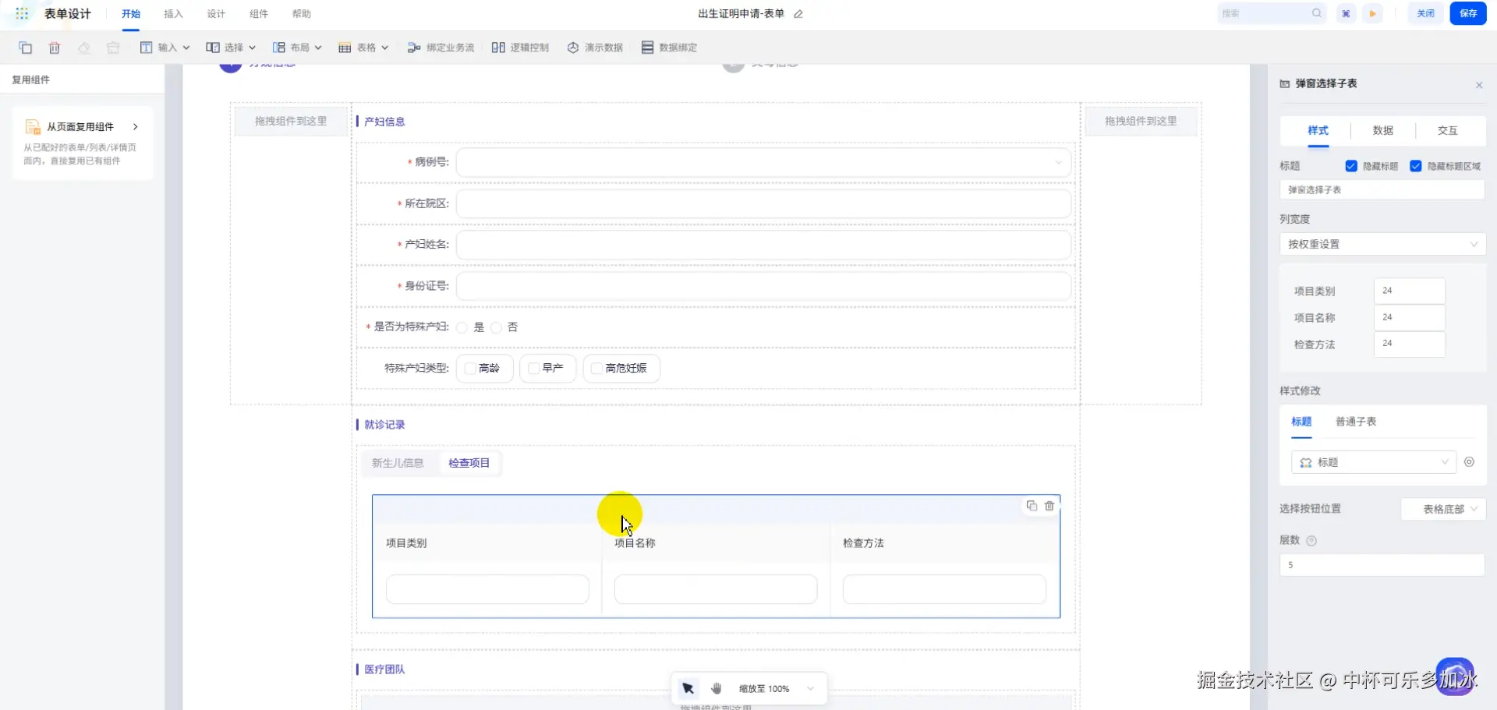Click the 弹窗选择子表 panel header icon

[x=1285, y=84]
